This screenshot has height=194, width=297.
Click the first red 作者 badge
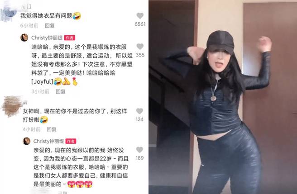[x=70, y=38]
